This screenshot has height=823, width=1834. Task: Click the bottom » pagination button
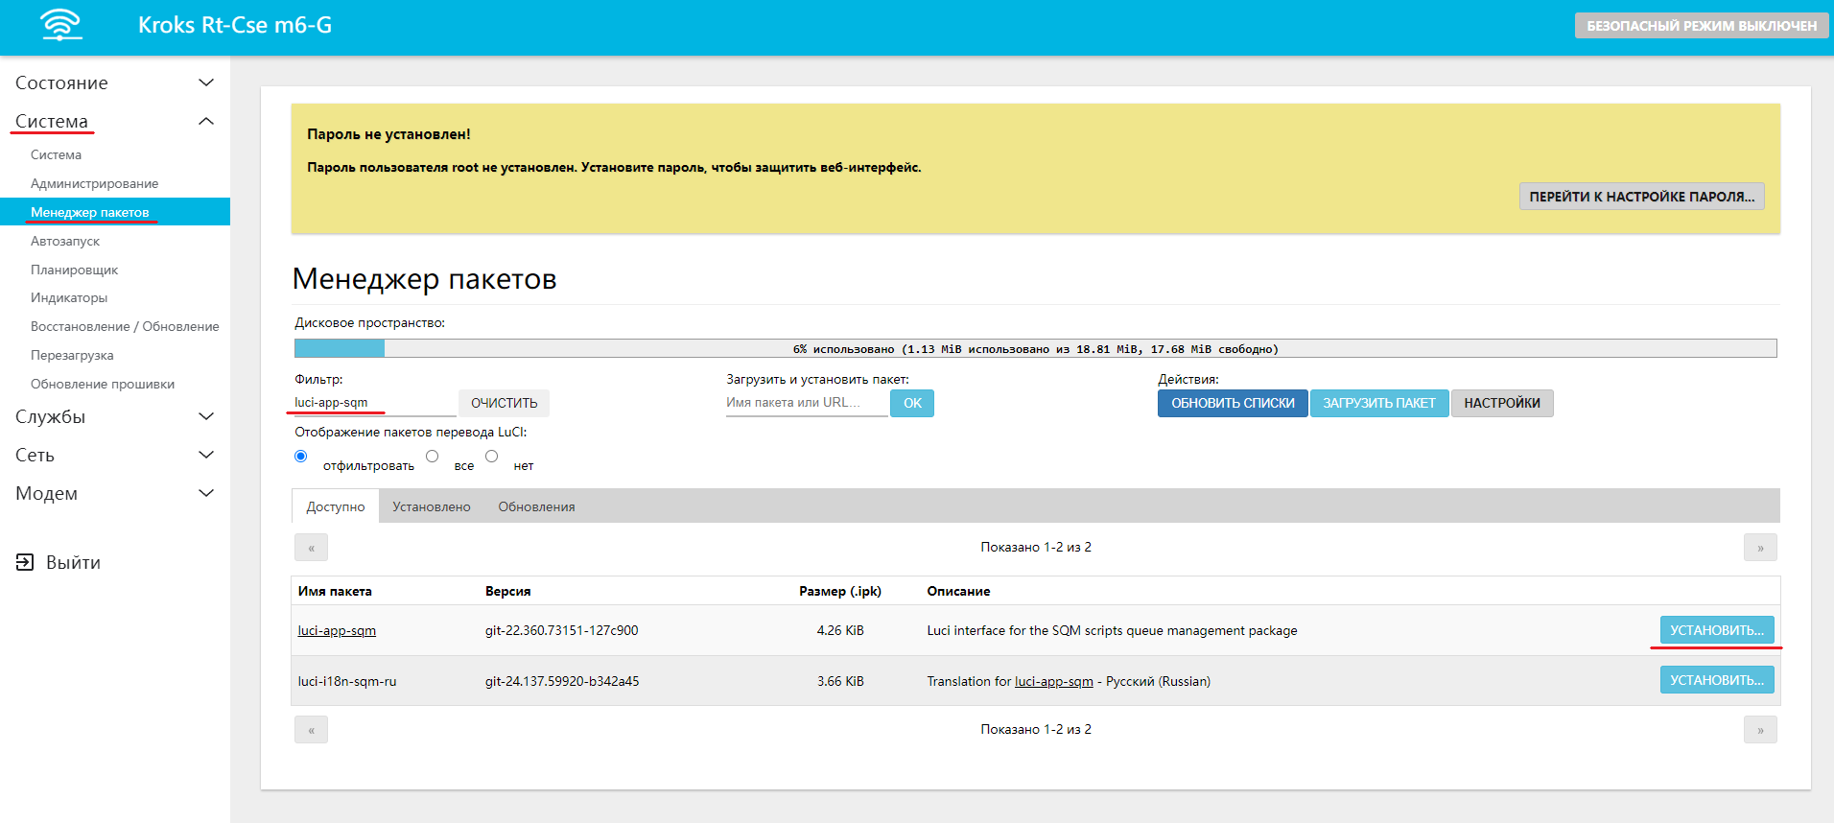point(1759,730)
